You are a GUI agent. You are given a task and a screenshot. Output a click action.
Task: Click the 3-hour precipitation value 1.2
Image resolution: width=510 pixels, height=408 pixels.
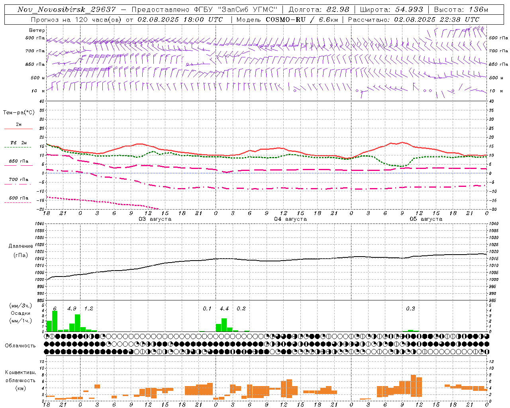point(88,308)
